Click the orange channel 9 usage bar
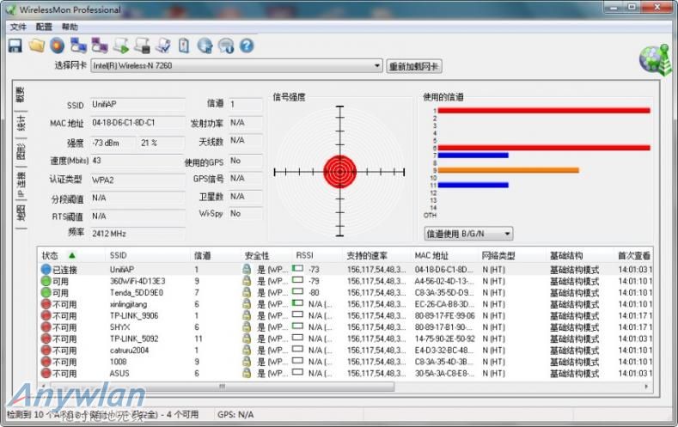Image resolution: width=678 pixels, height=427 pixels. tap(508, 170)
